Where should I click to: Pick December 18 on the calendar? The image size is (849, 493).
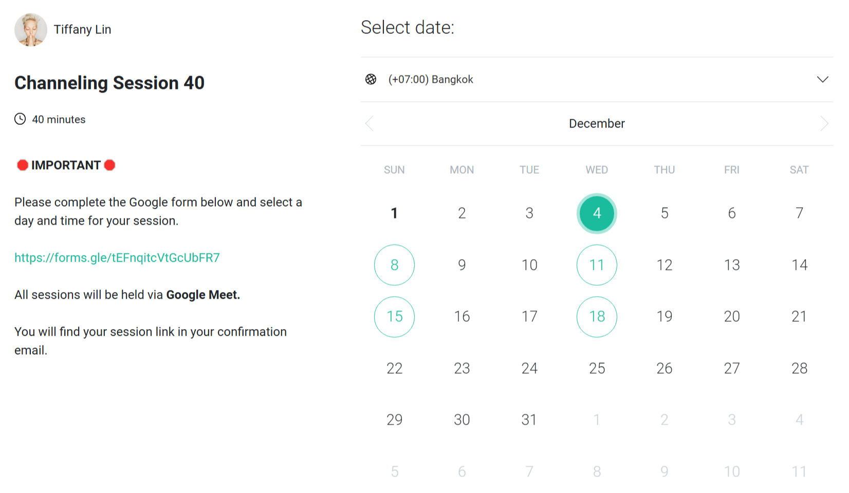pyautogui.click(x=597, y=317)
